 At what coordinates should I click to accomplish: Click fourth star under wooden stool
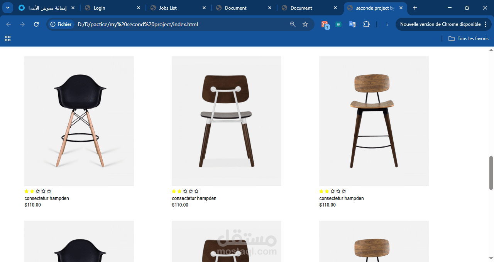point(338,191)
